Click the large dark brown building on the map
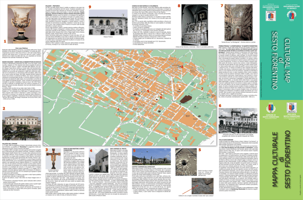Viewport: 303px width, 200px height. [186, 99]
